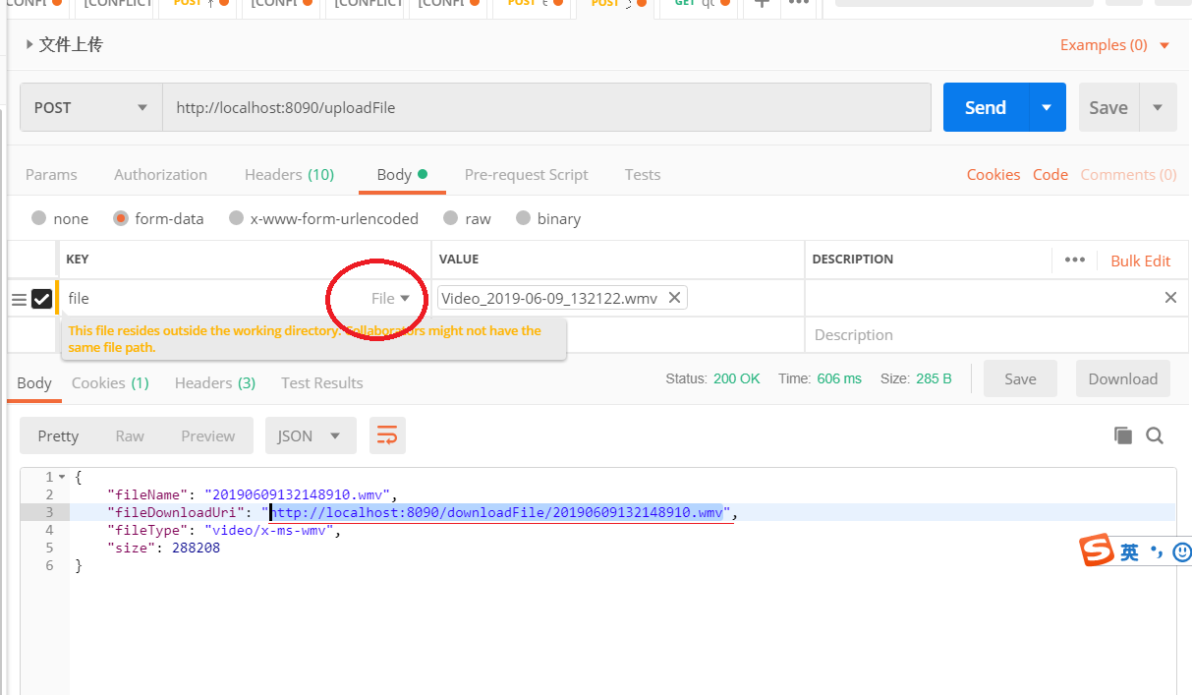Viewport: 1192px width, 695px height.
Task: Click the Sogou input method S icon
Action: pyautogui.click(x=1097, y=550)
